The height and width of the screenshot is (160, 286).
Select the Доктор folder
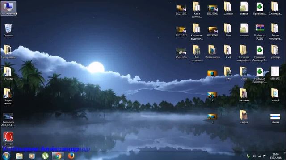point(275,52)
